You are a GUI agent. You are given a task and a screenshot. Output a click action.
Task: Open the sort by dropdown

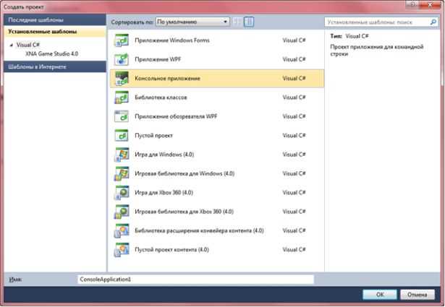[x=192, y=22]
